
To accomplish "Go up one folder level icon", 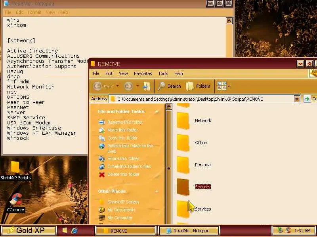I will tap(147, 86).
